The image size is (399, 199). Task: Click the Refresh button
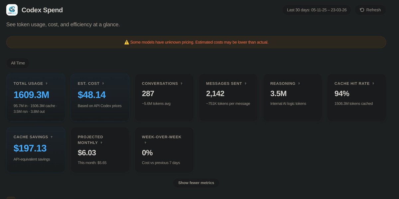(x=370, y=10)
